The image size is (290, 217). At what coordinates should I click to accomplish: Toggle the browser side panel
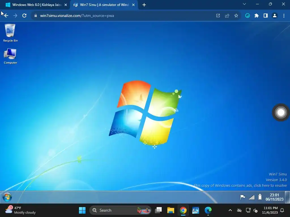[x=266, y=16]
